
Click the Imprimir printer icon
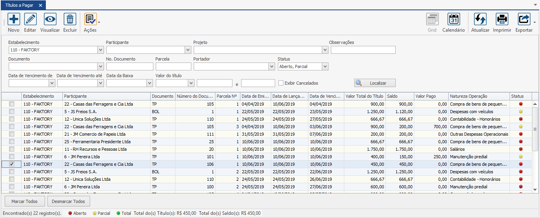(502, 19)
